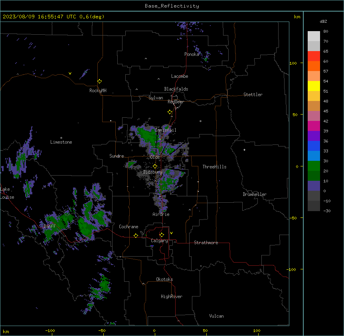Select the yellow diamond marker above the Didsbury label

155,166
